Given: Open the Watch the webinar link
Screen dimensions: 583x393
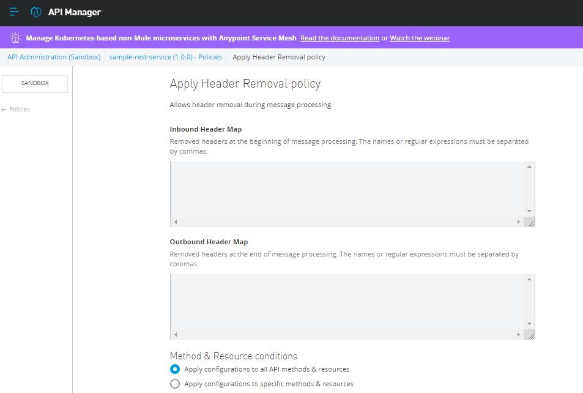Looking at the screenshot, I should tap(420, 38).
